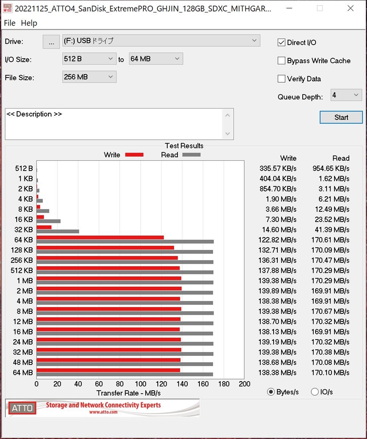Enable the Verify Data checkbox
This screenshot has width=367, height=439.
(281, 79)
